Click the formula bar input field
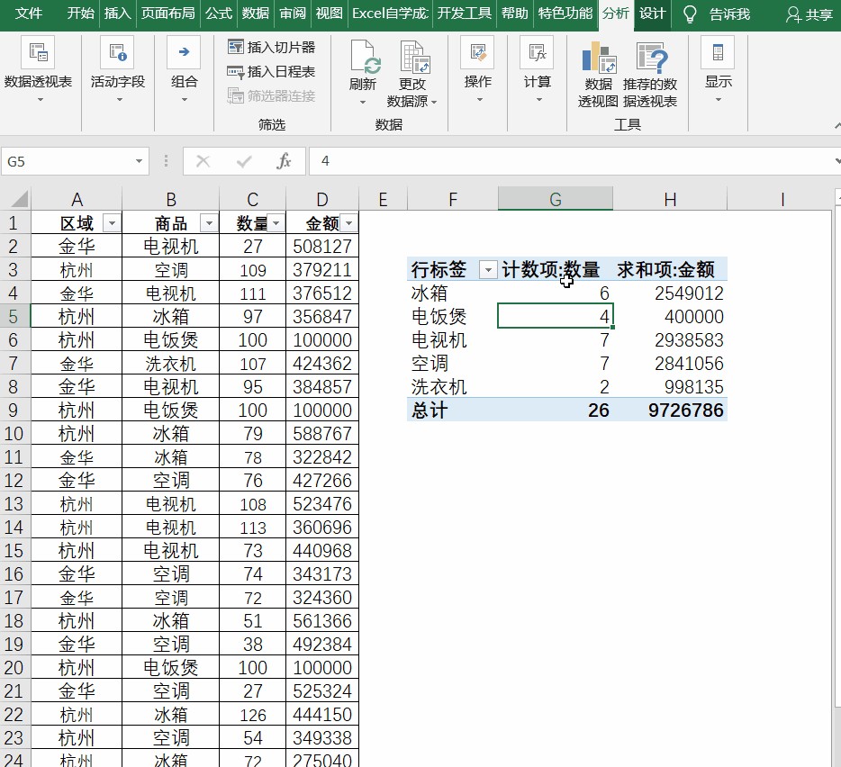Viewport: 841px width, 767px height. pyautogui.click(x=567, y=161)
